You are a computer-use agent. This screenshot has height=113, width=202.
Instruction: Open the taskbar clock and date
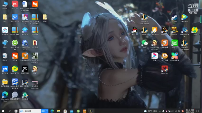190,111
